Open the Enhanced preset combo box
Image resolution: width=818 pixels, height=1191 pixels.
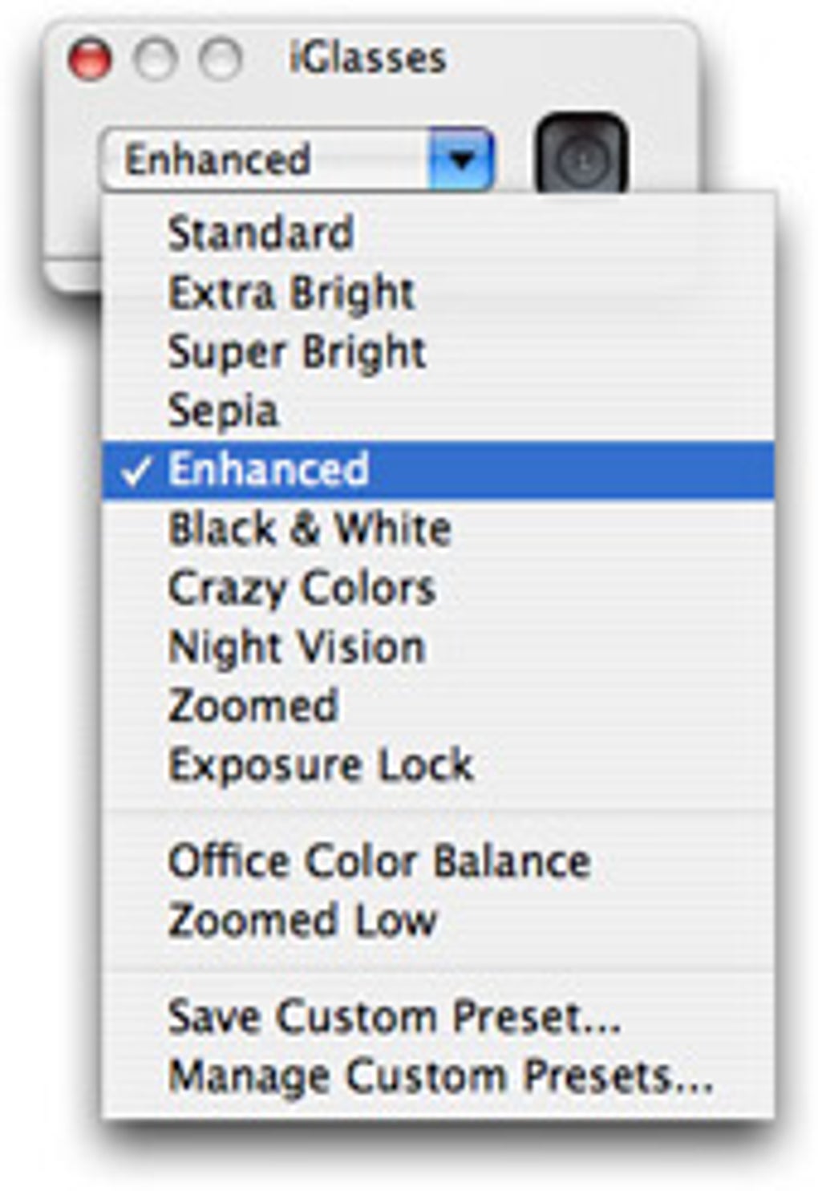click(297, 159)
